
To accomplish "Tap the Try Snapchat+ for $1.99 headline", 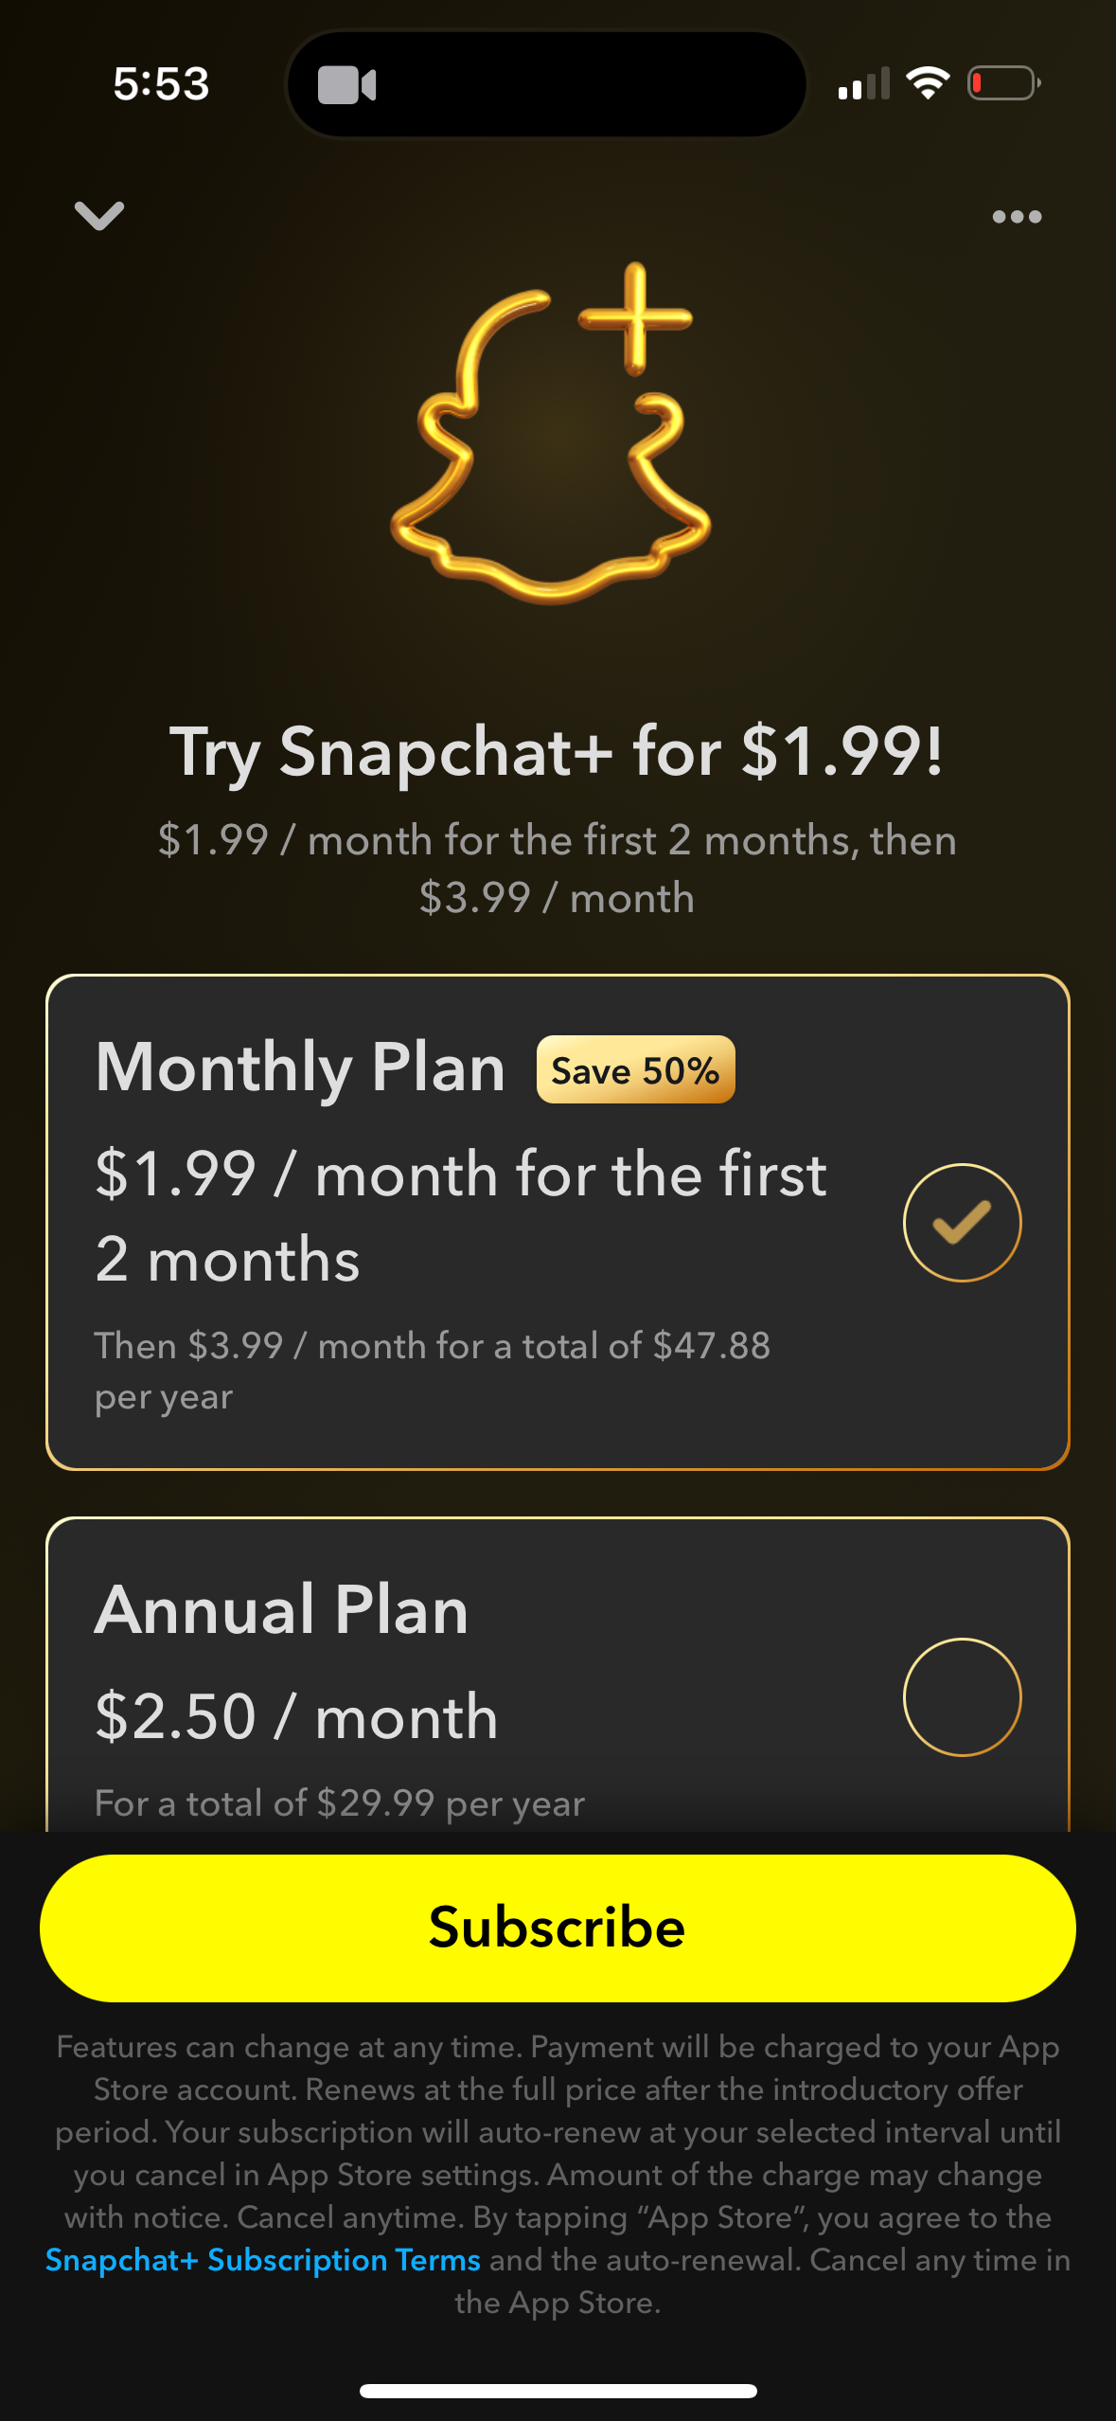I will pos(557,752).
